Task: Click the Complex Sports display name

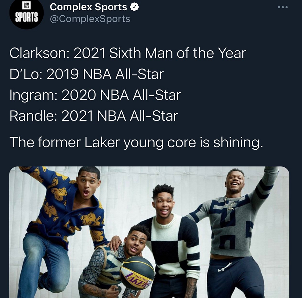Action: point(88,7)
